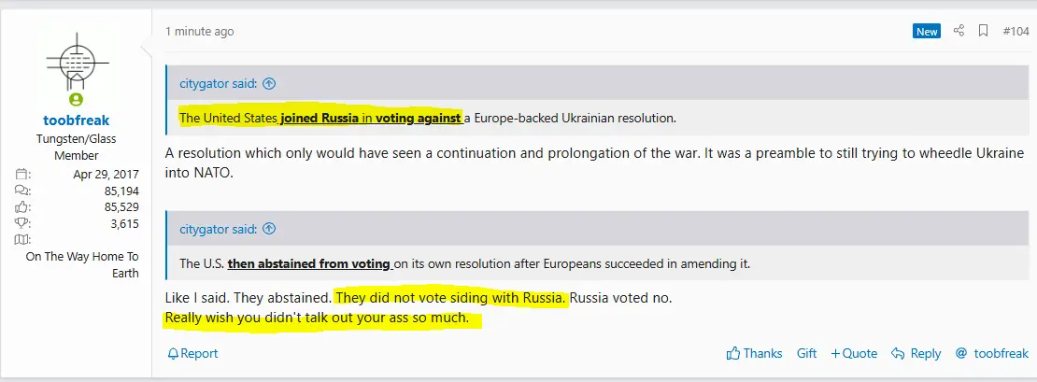The width and height of the screenshot is (1037, 382).
Task: Click the New post badge
Action: tap(927, 31)
